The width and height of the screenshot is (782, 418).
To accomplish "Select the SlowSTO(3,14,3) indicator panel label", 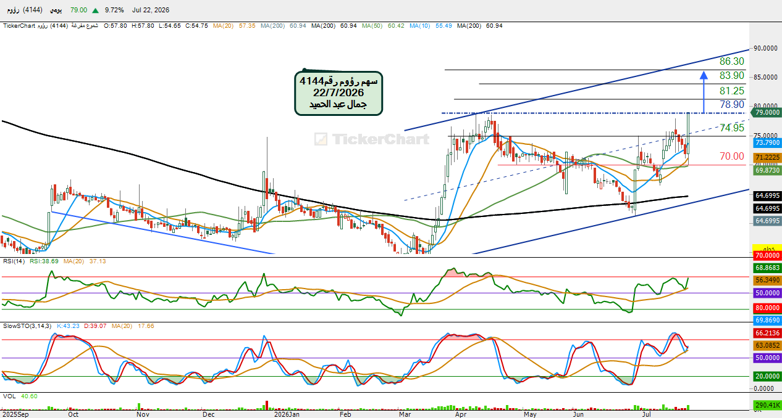I will (27, 325).
